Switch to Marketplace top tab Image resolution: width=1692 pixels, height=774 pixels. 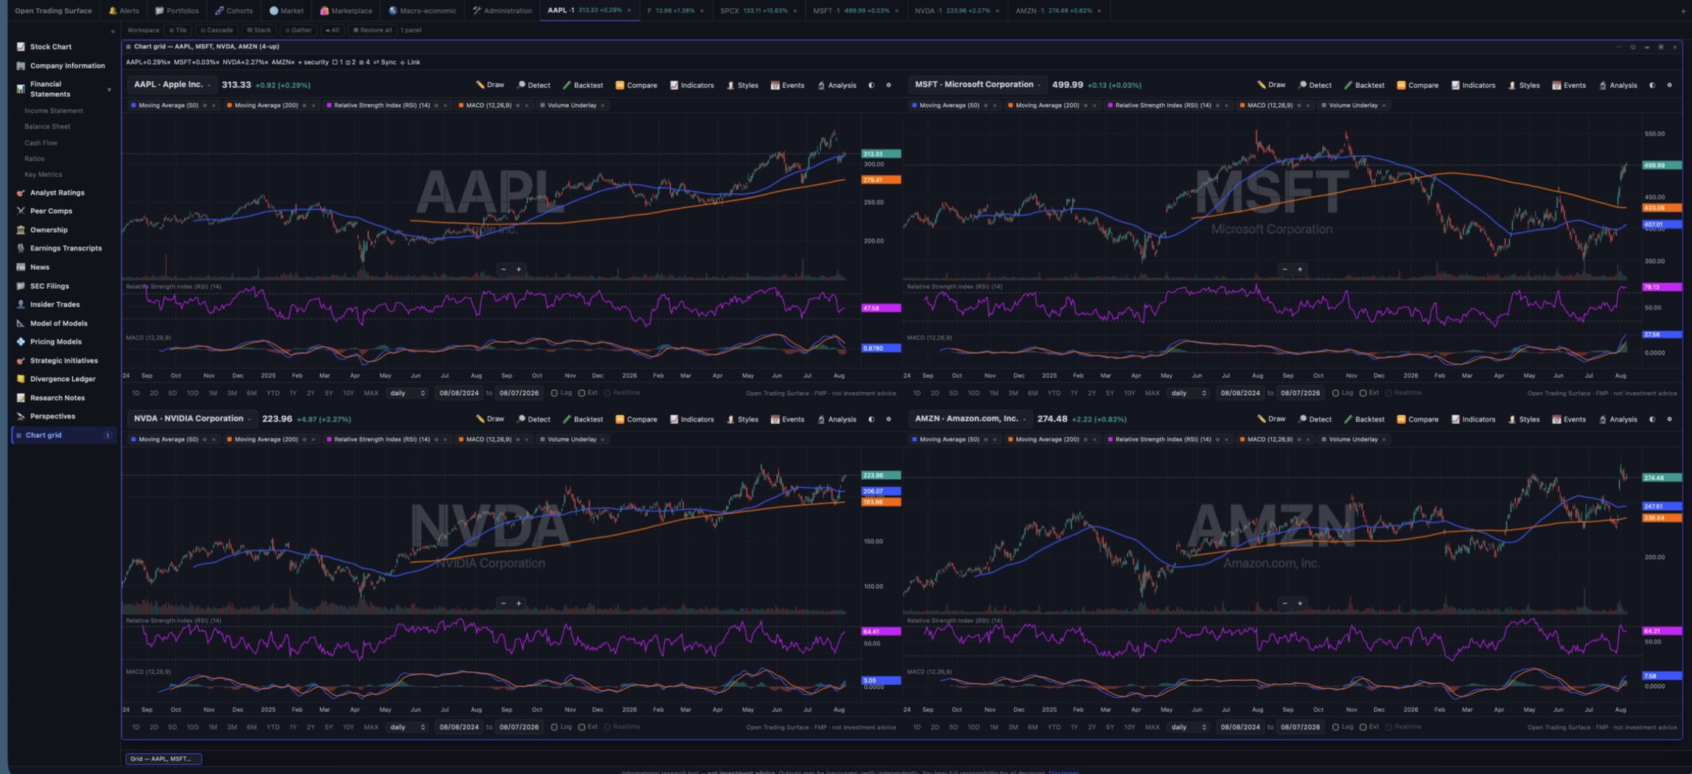[346, 10]
